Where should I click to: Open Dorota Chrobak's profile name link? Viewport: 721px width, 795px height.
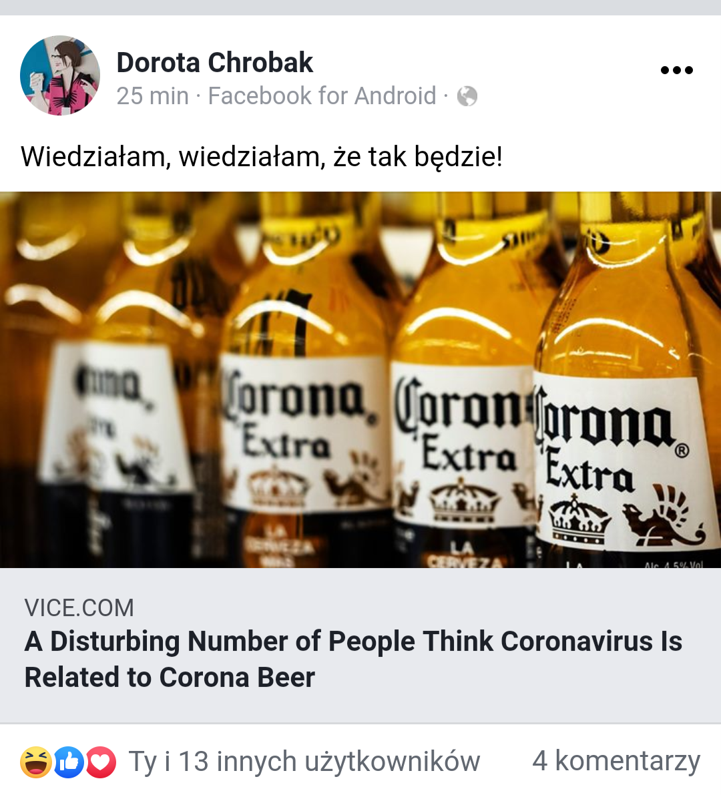pos(214,62)
